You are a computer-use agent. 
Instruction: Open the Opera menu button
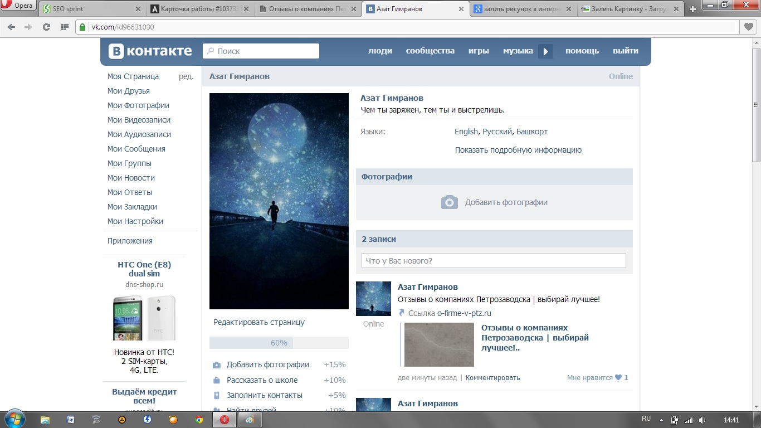(18, 6)
